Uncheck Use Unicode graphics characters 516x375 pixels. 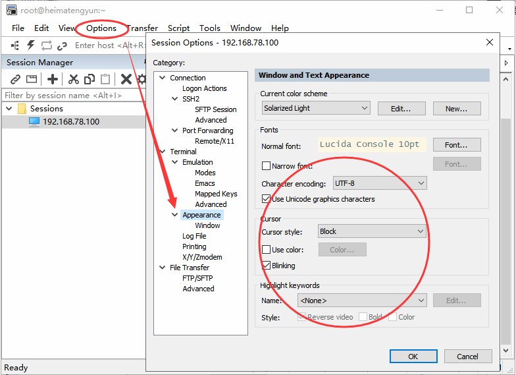click(x=266, y=199)
